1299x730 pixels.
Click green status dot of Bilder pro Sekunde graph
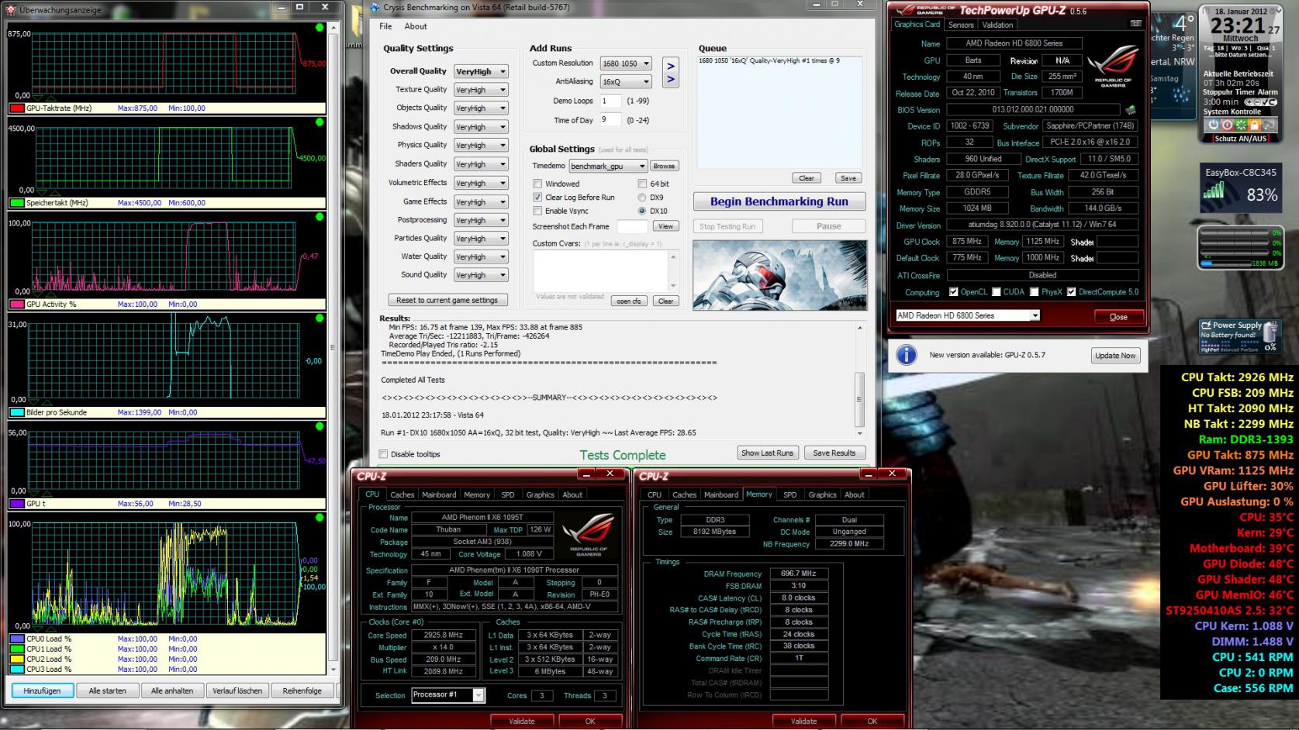(320, 319)
